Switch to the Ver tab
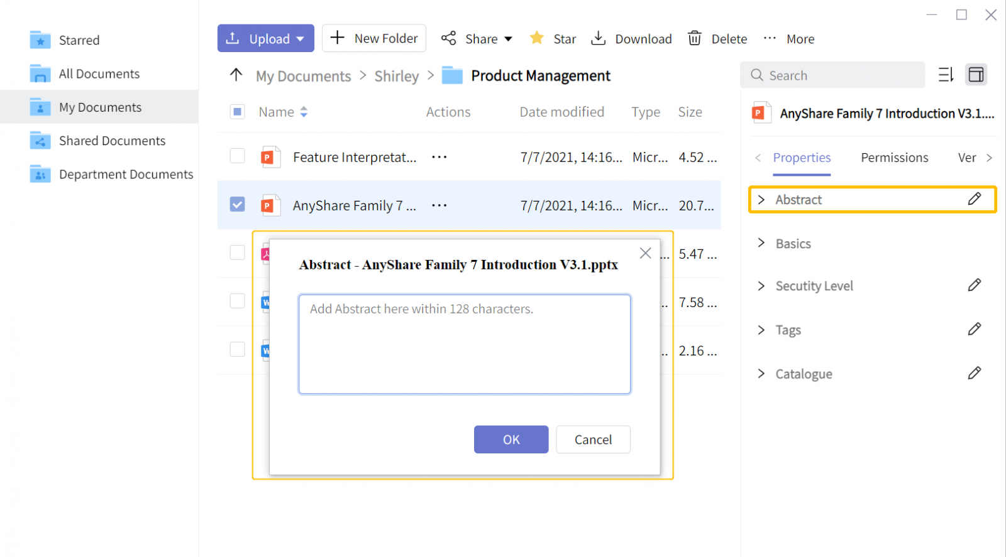 point(967,158)
